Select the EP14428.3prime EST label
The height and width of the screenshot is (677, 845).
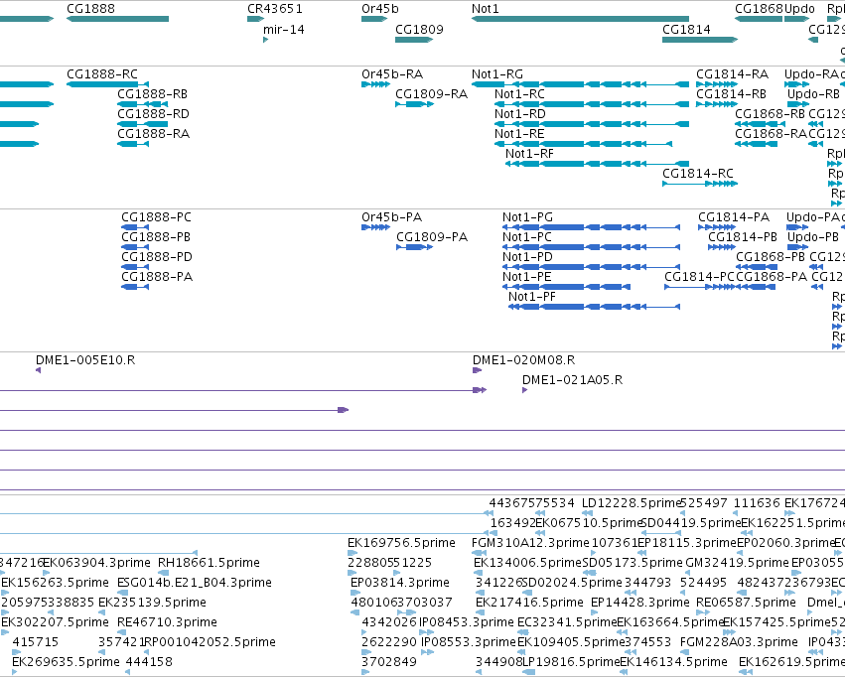[x=640, y=603]
